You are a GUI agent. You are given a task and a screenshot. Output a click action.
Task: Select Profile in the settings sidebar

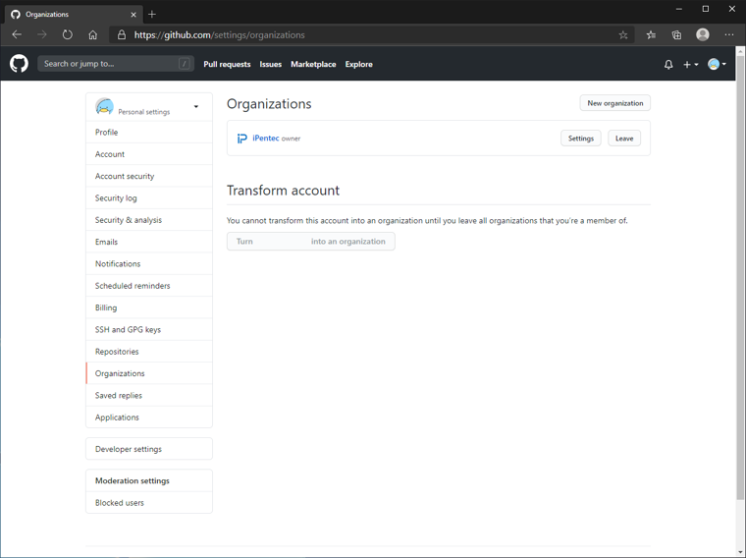149,133
